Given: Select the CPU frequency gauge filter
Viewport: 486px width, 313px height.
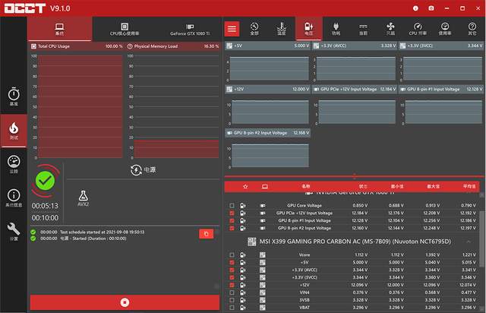Looking at the screenshot, I should pos(418,29).
